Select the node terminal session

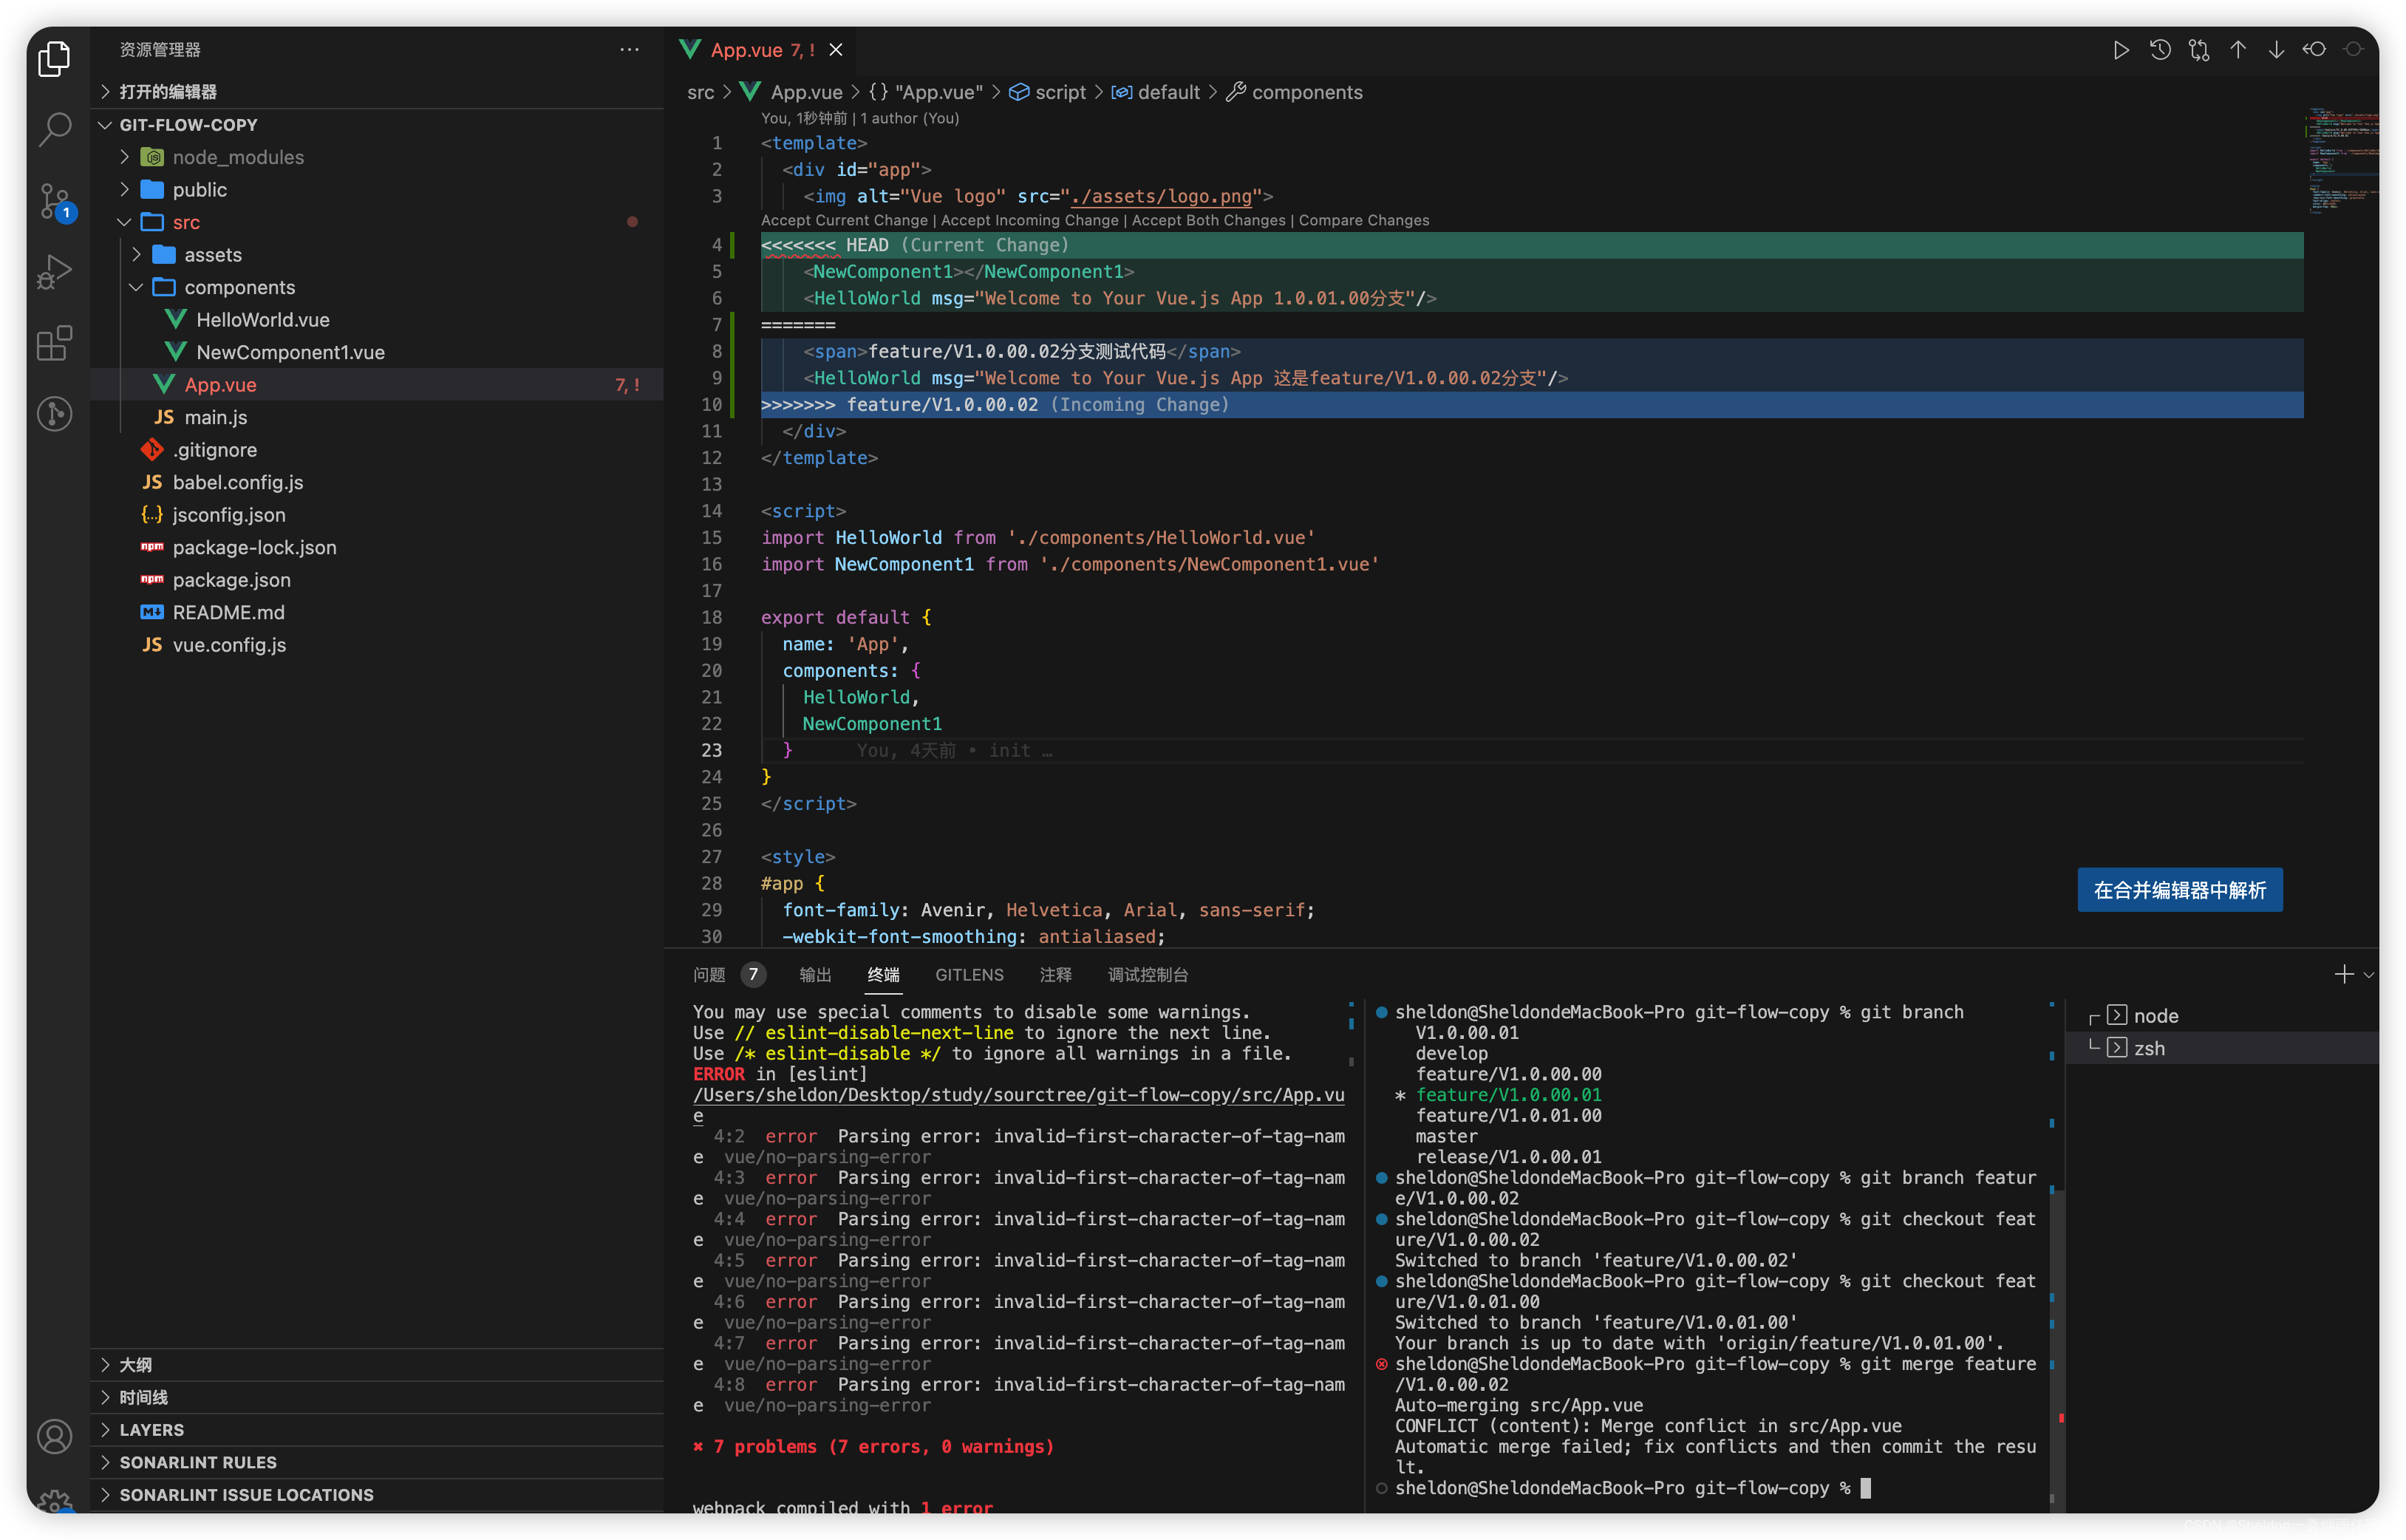[x=2222, y=1015]
